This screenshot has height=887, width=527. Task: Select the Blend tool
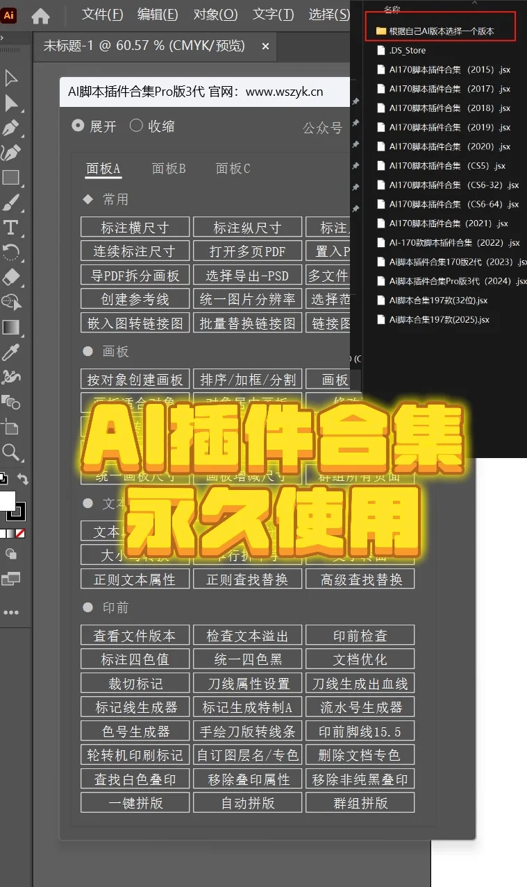[11, 401]
